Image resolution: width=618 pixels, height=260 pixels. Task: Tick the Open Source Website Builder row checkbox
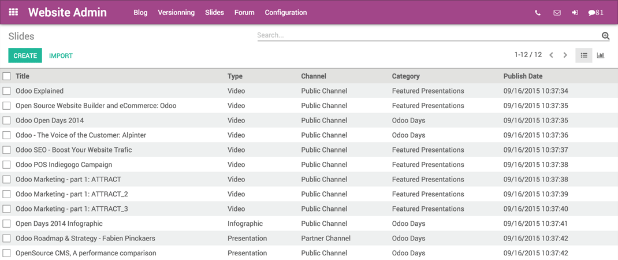pyautogui.click(x=6, y=106)
